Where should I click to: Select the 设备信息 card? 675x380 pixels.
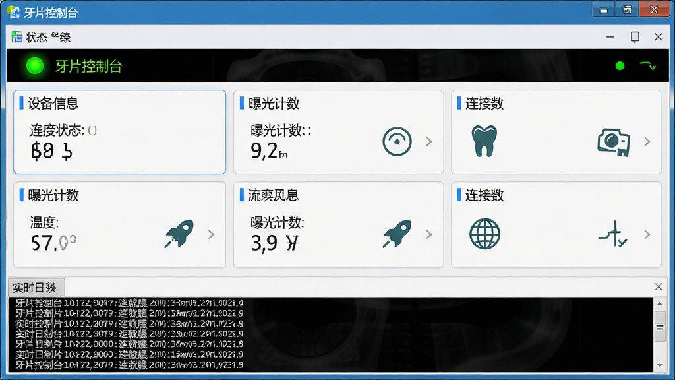(120, 132)
